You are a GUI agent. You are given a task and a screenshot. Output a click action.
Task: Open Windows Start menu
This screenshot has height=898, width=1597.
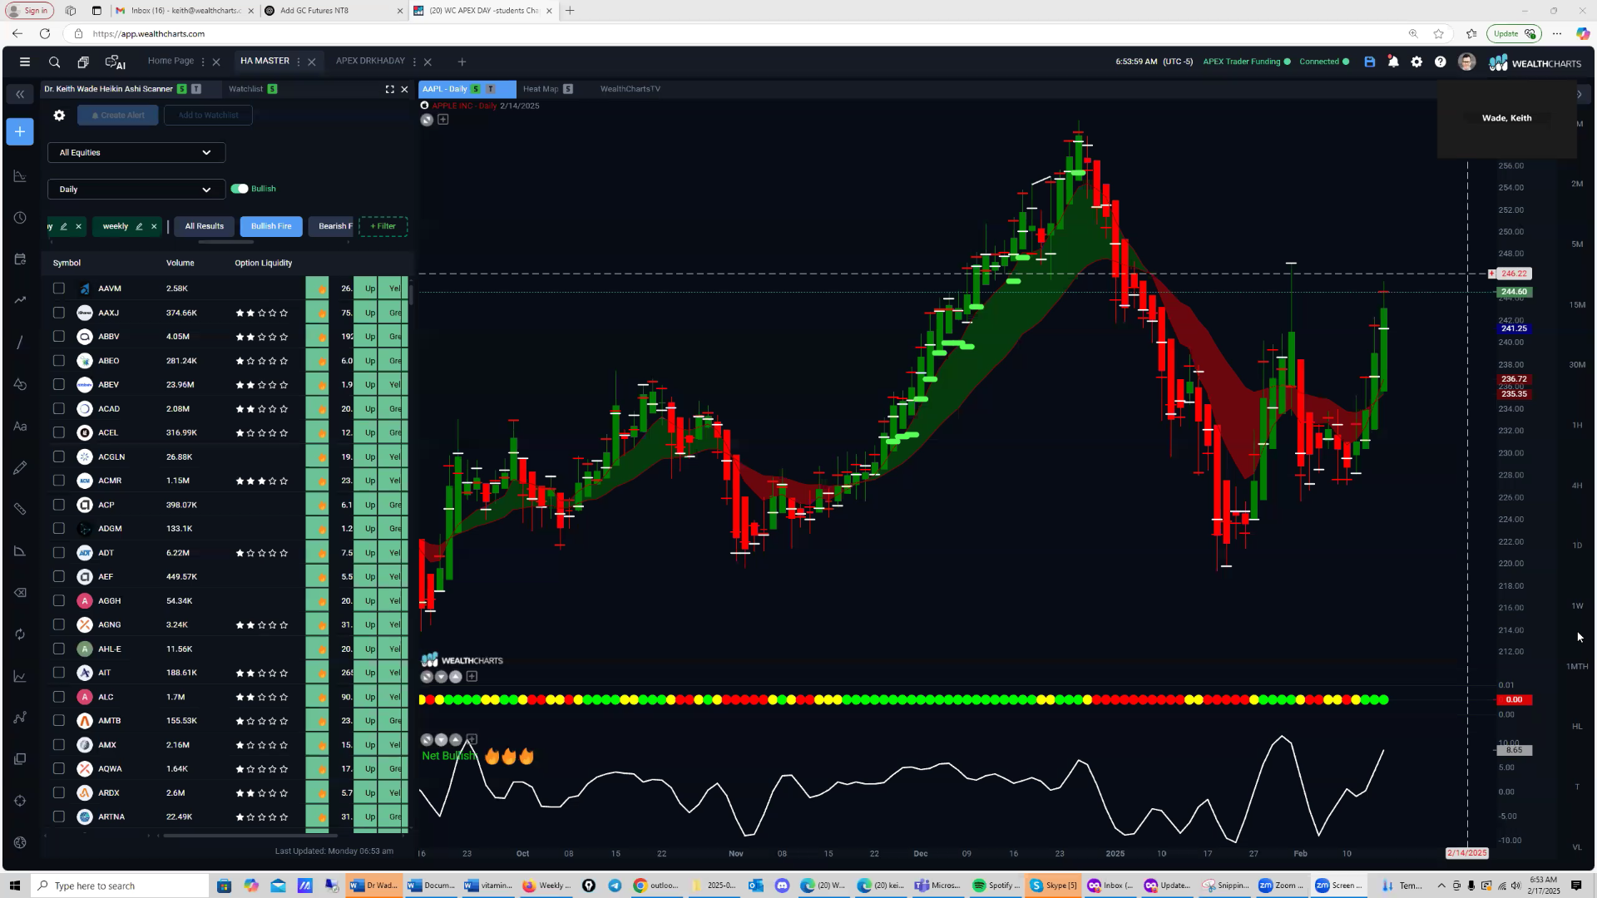[14, 886]
